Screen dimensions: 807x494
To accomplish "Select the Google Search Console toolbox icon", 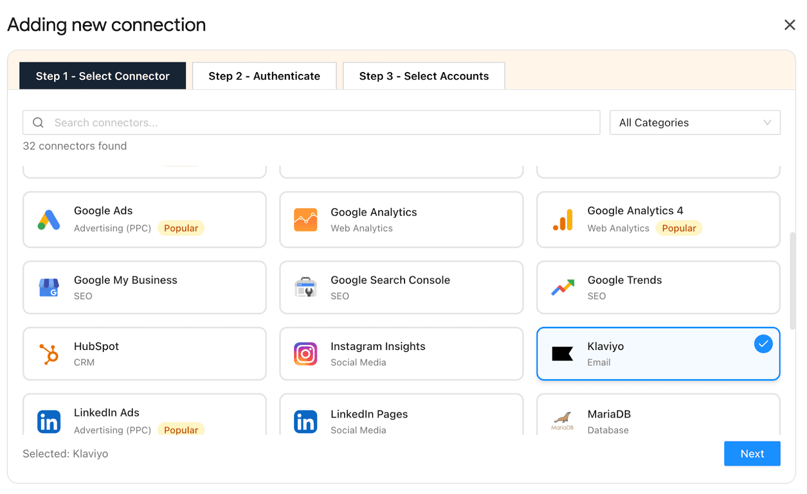I will coord(305,288).
